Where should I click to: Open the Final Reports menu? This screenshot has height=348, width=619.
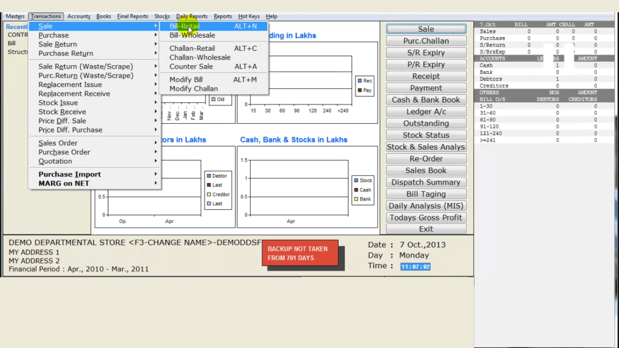(x=133, y=16)
